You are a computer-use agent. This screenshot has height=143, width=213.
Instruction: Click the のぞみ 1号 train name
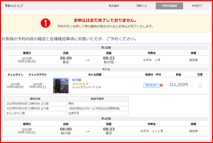[x=152, y=60]
